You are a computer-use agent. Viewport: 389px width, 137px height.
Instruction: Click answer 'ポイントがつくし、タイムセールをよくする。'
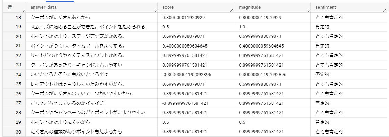pos(78,46)
